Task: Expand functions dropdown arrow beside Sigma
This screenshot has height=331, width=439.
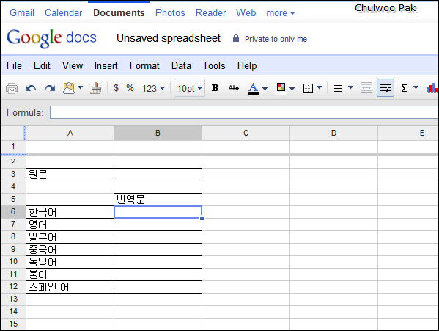Action: tap(416, 88)
